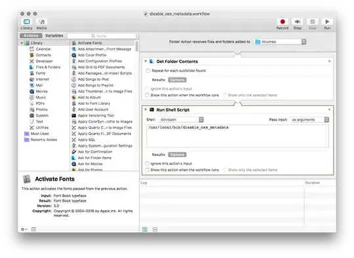
Task: Toggle Ignore this action's input in Run Shell Script
Action: pos(147,164)
